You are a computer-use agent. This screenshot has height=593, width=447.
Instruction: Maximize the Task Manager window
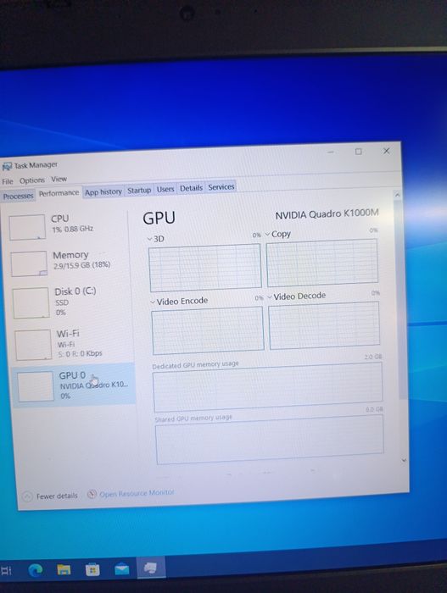358,152
